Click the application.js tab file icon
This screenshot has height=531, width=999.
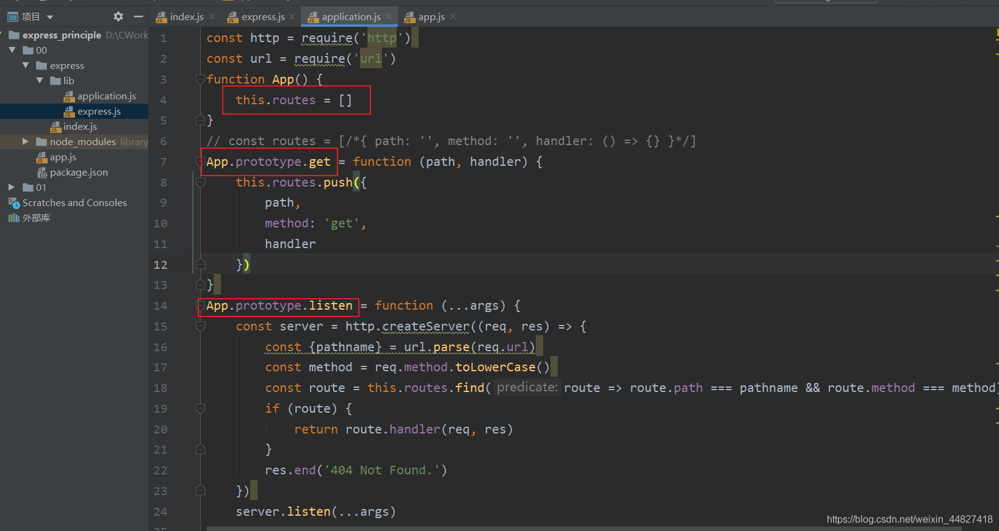(313, 17)
